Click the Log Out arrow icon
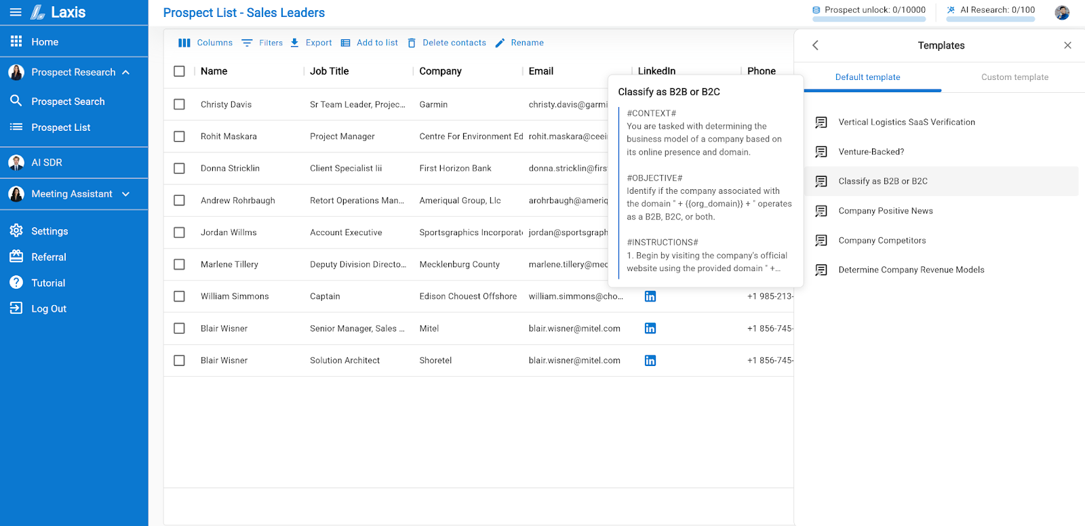This screenshot has width=1085, height=526. click(16, 308)
